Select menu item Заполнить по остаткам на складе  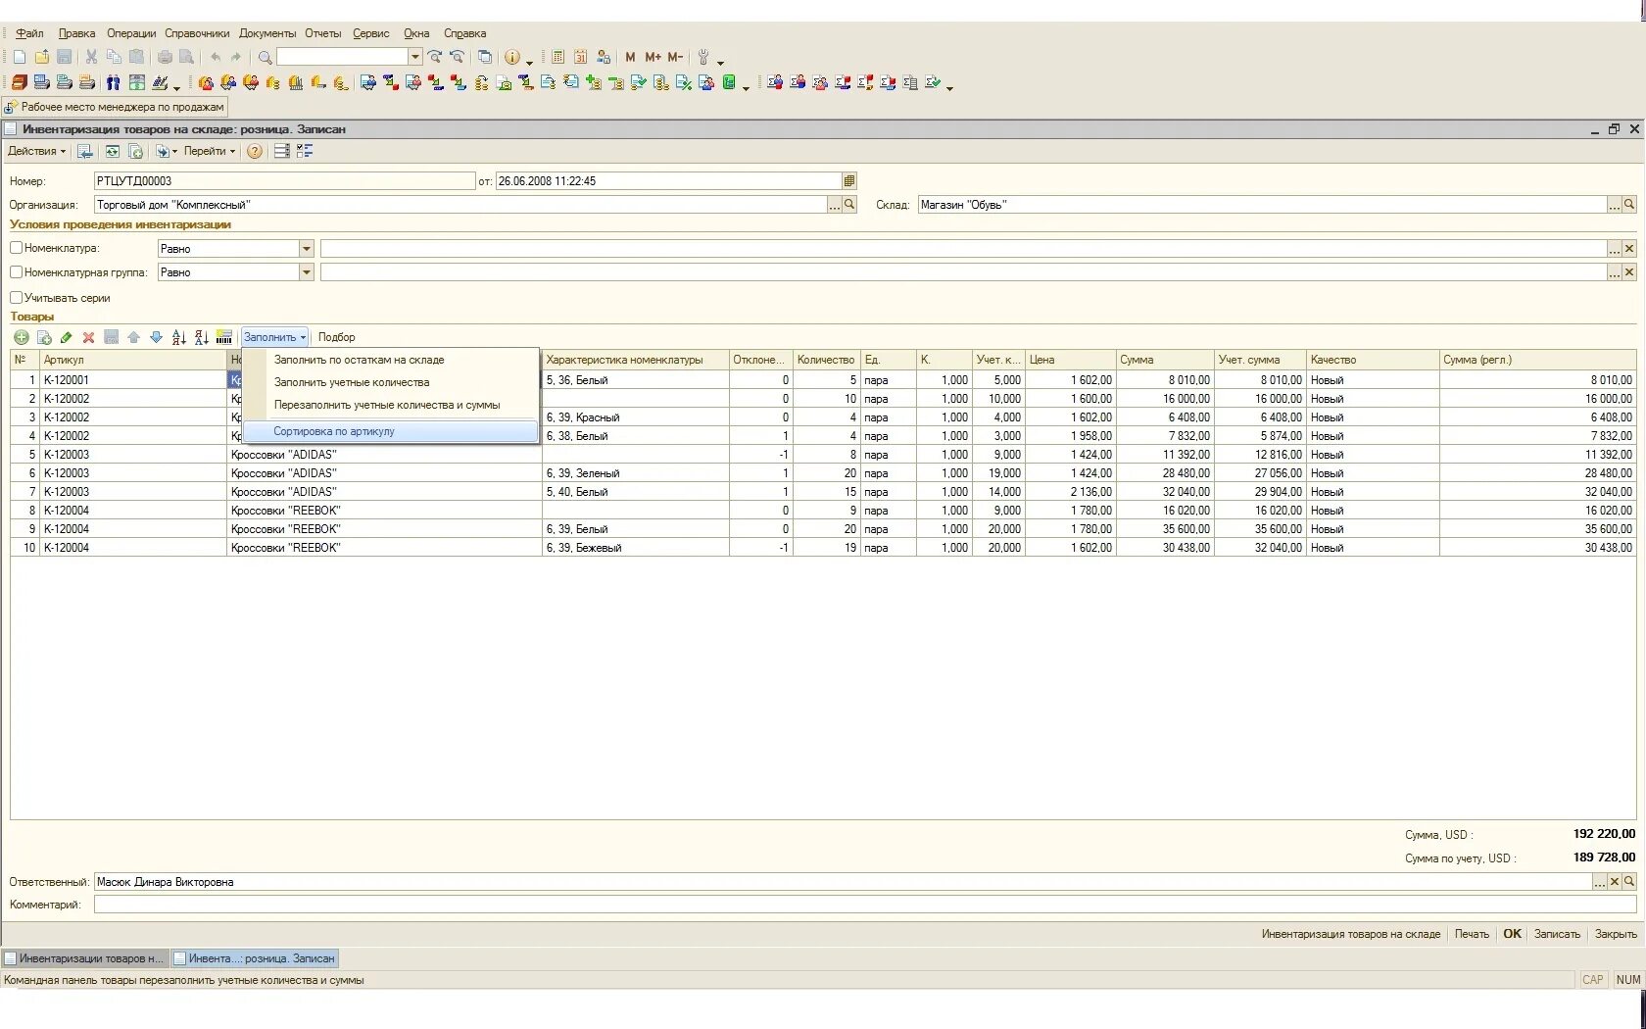(359, 360)
